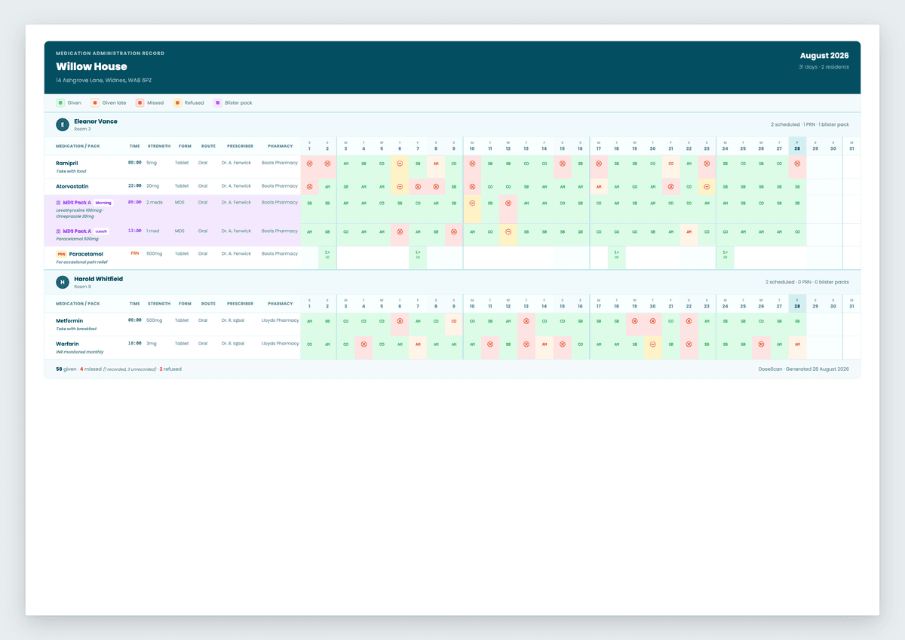Click the missed icon for Warfarin on day 26

click(761, 344)
